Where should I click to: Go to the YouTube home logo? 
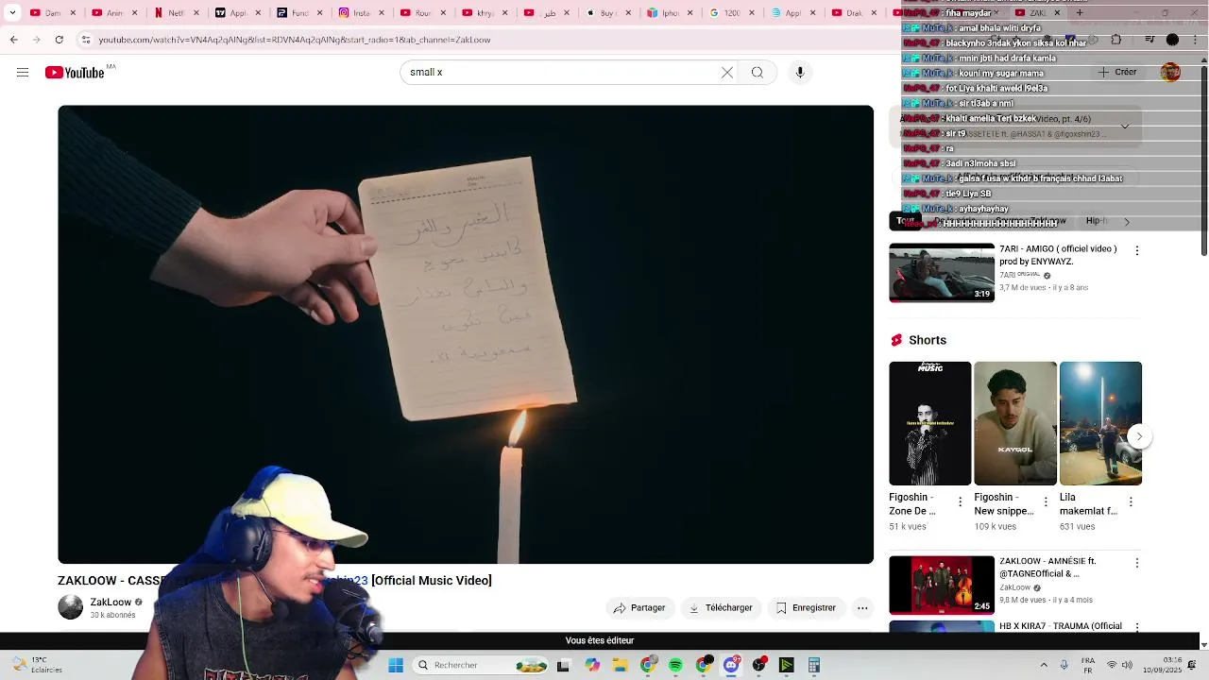point(76,73)
